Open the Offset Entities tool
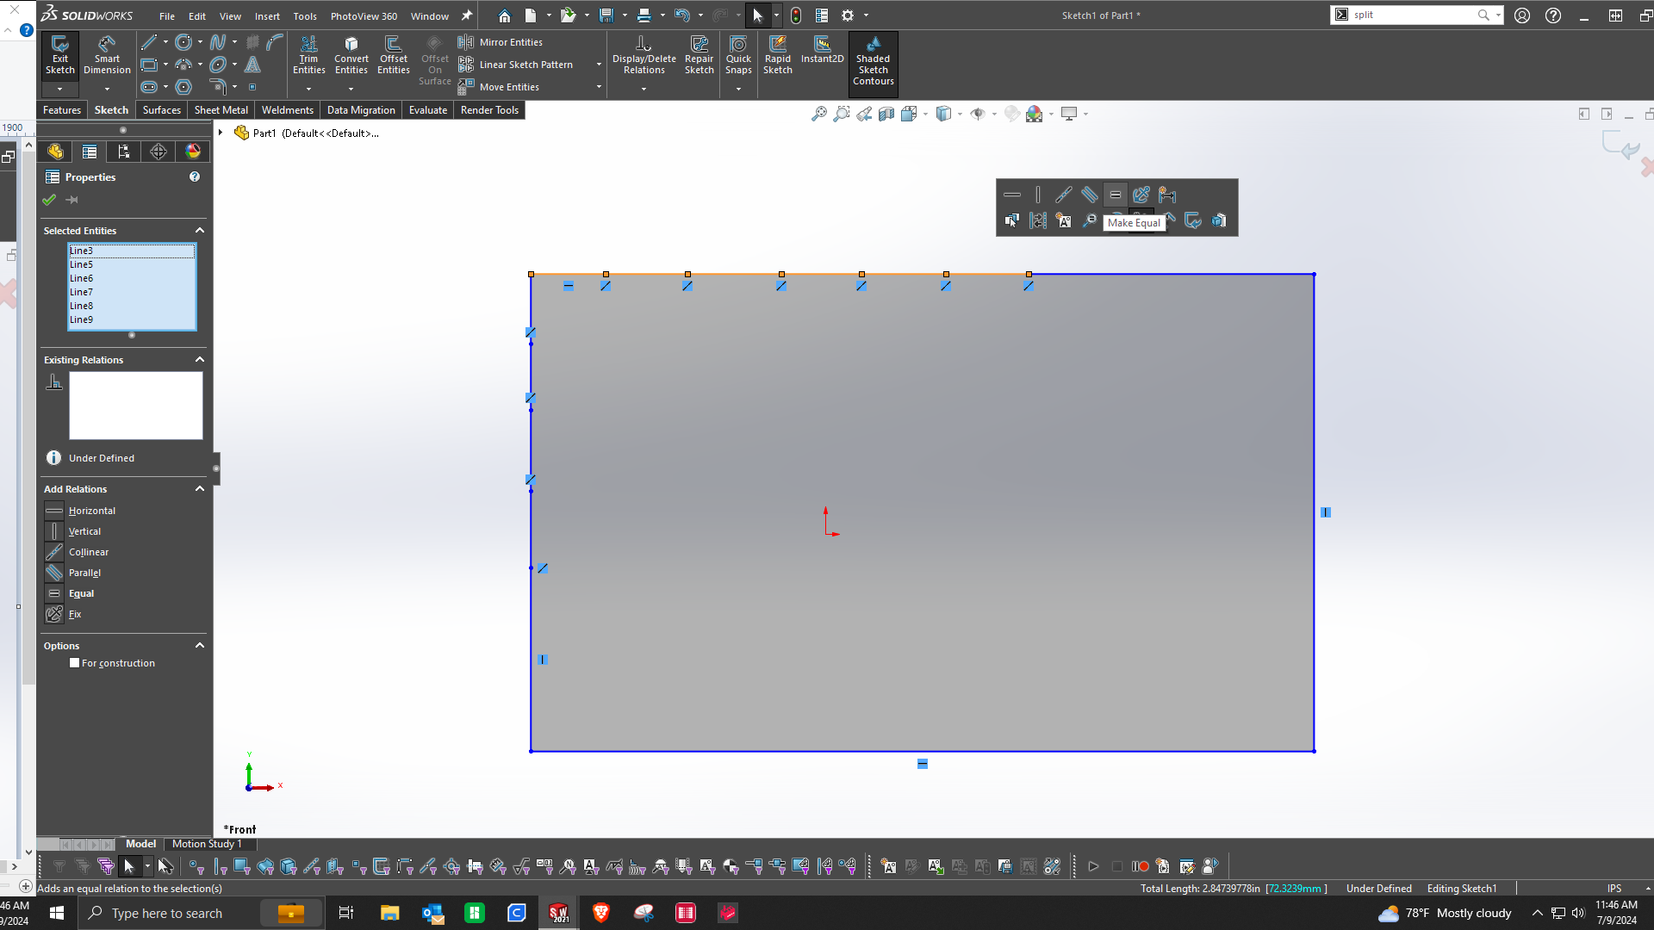Viewport: 1654px width, 930px height. 393,55
